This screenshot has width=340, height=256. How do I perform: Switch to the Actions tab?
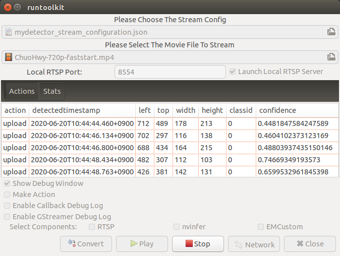click(22, 91)
